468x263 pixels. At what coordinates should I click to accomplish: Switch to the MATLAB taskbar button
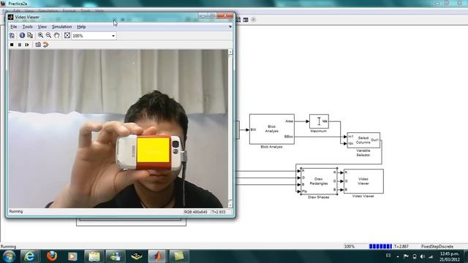click(x=157, y=256)
